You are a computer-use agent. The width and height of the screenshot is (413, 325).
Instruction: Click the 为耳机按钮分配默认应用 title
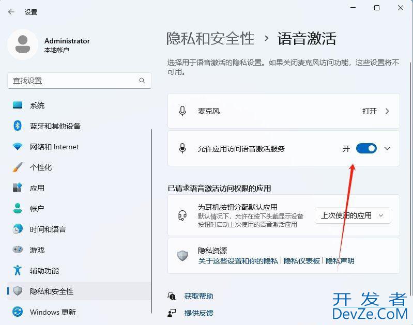click(238, 207)
